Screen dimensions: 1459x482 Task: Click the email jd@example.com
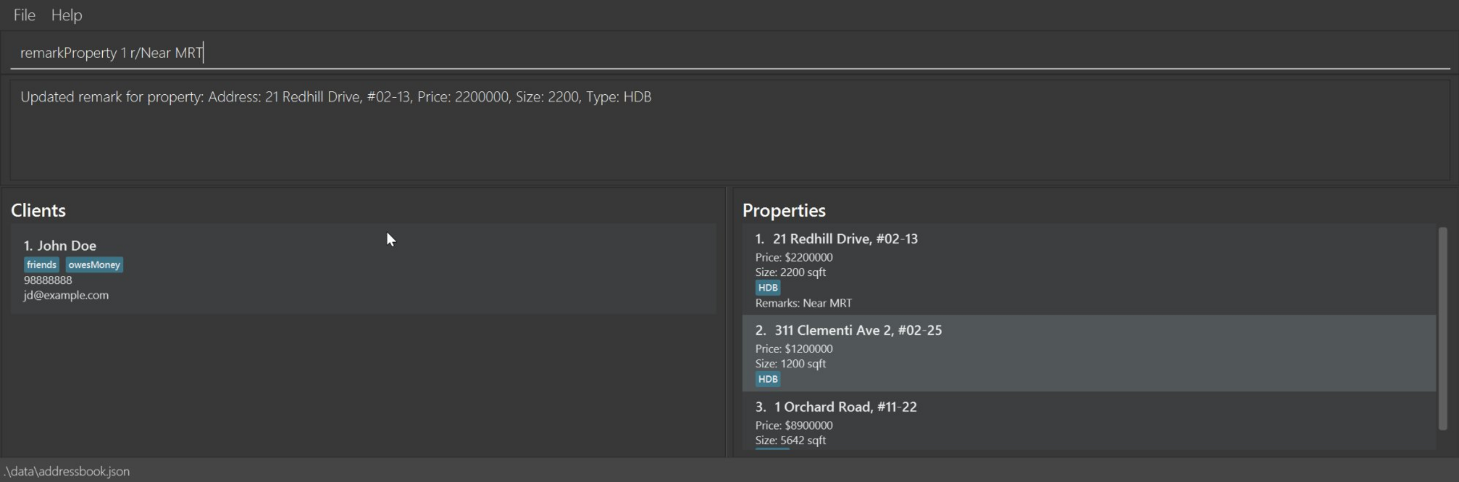click(x=66, y=295)
